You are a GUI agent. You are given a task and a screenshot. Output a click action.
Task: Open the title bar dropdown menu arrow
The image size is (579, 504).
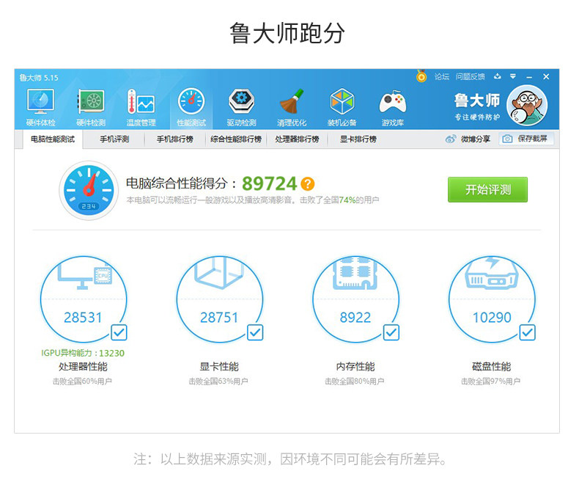coord(513,76)
